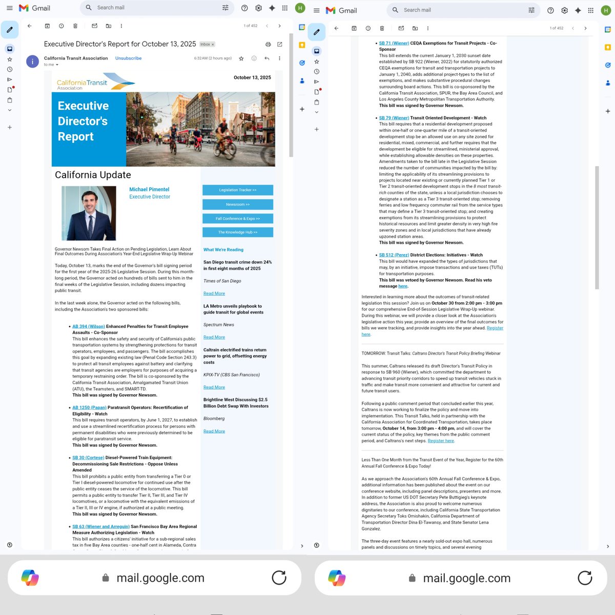Expand More labels in right Gmail sidebar

(x=316, y=112)
